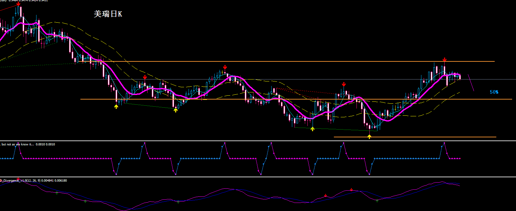Select the short lowest orange support line
This screenshot has height=211, width=516.
[x=415, y=137]
